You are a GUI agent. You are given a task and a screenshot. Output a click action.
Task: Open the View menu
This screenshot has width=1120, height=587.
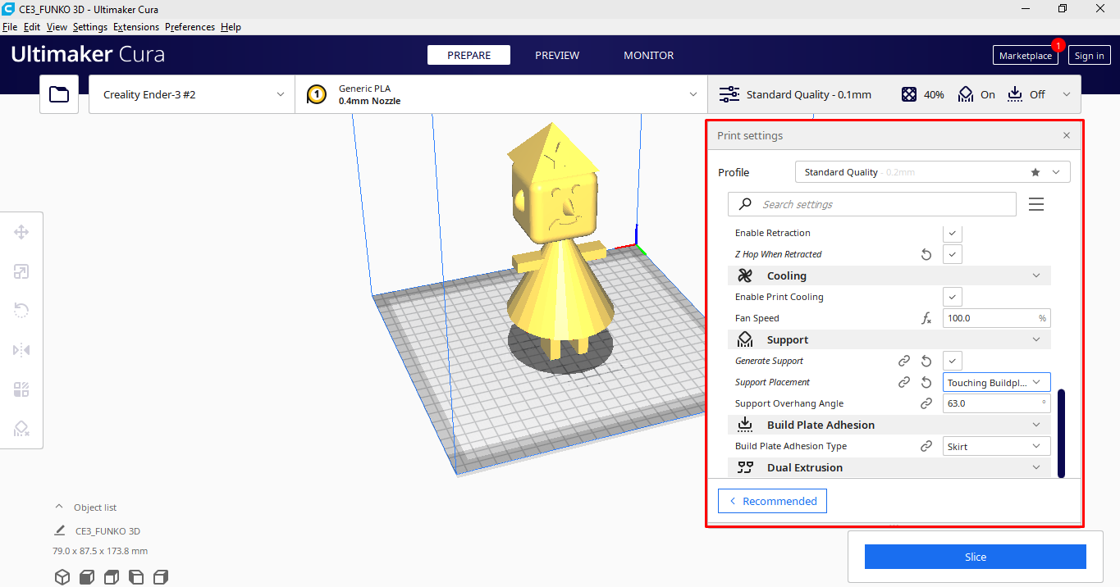(57, 27)
